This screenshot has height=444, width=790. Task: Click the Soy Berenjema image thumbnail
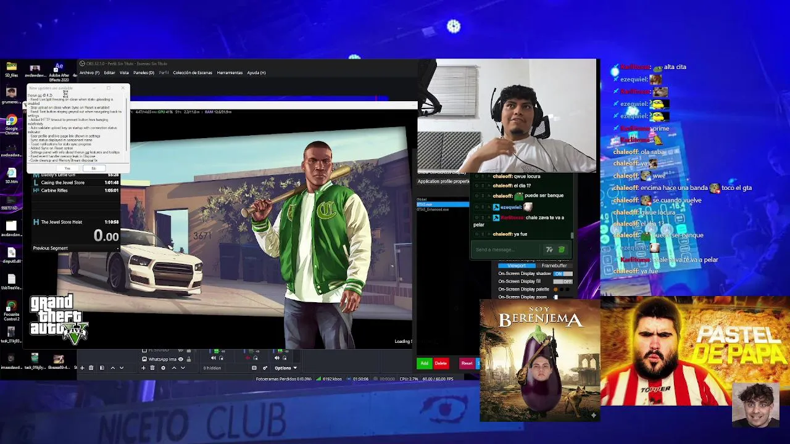[540, 361]
